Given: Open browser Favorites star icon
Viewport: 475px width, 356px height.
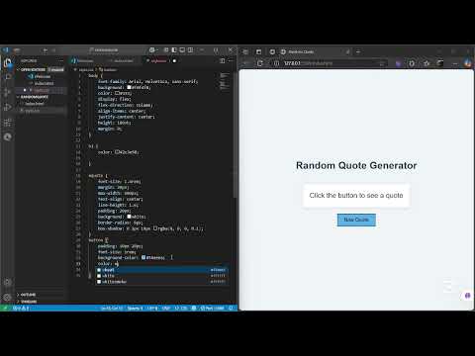Looking at the screenshot, I should (x=427, y=63).
